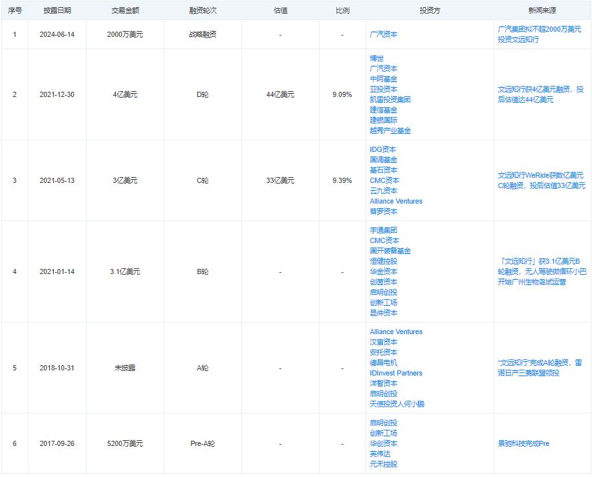The height and width of the screenshot is (477, 592).
Task: Click the 华金资本 investor link
Action: tap(383, 271)
